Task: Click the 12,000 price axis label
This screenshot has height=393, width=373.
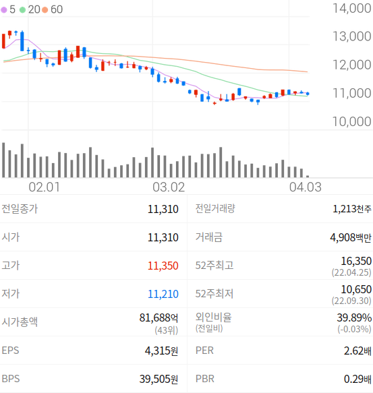Action: tap(351, 65)
